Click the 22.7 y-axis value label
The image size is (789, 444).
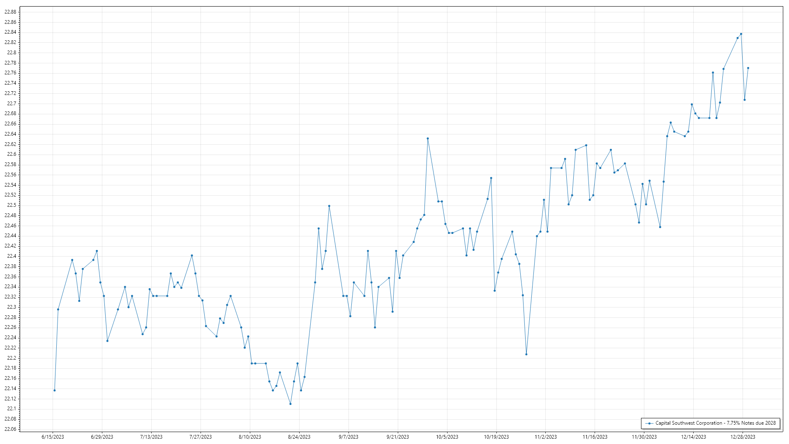click(x=12, y=104)
